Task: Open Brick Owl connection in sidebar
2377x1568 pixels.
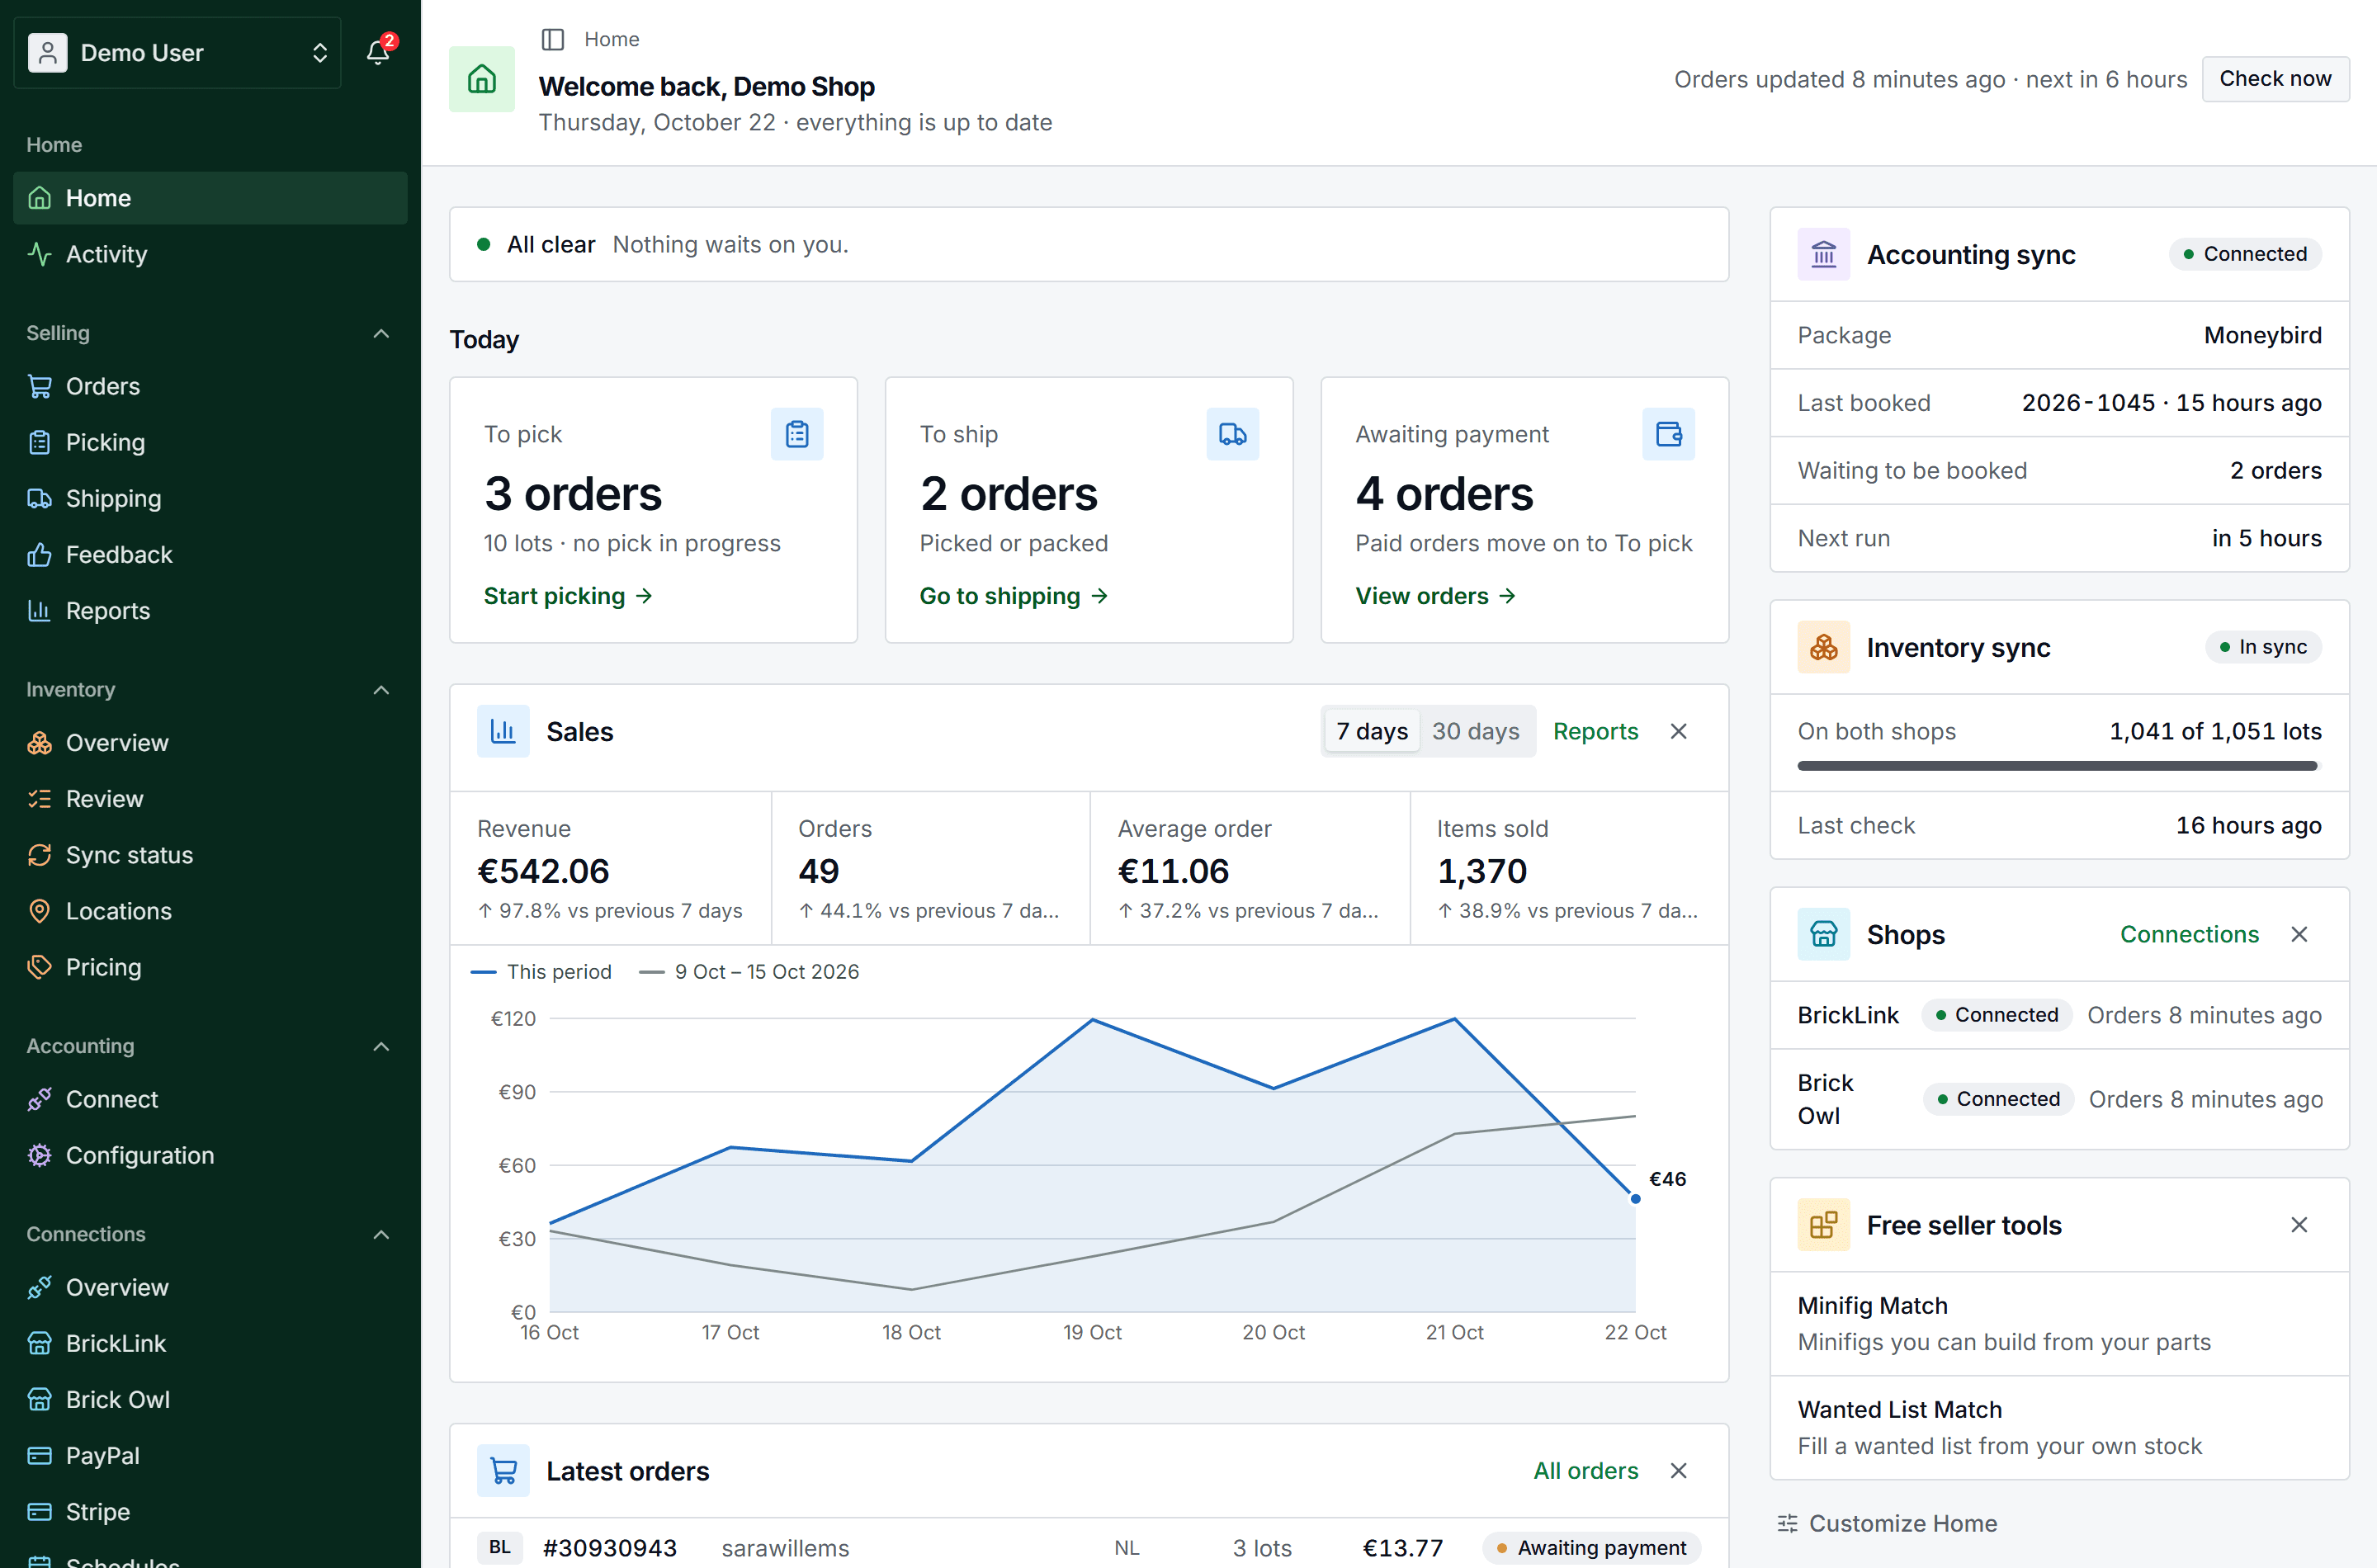Action: [210, 1399]
